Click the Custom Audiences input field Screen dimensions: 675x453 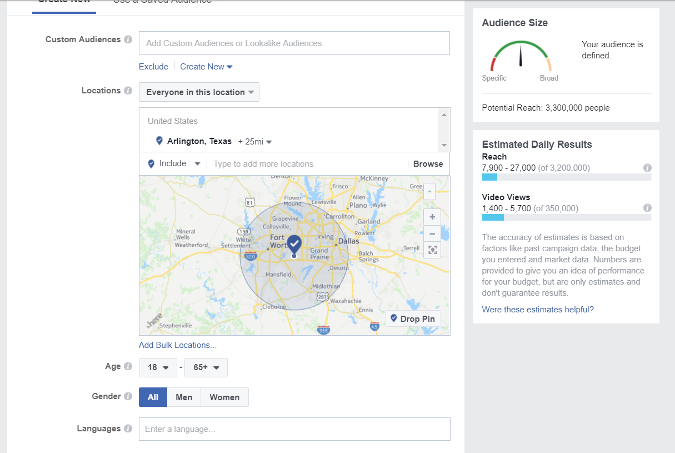(x=294, y=43)
